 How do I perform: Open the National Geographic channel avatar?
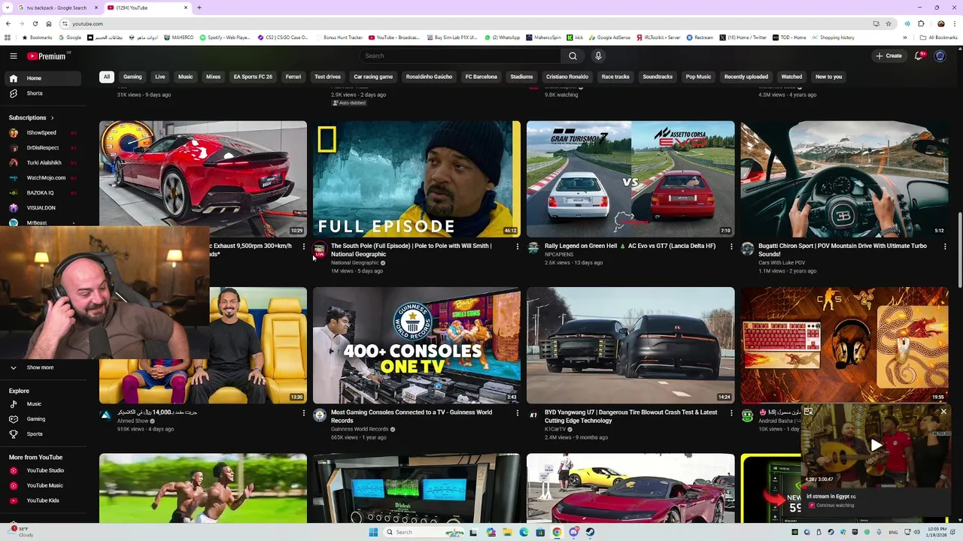320,249
